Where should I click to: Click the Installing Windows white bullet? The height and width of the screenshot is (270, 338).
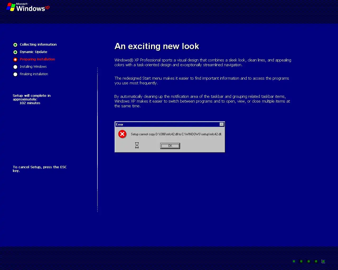click(15, 67)
